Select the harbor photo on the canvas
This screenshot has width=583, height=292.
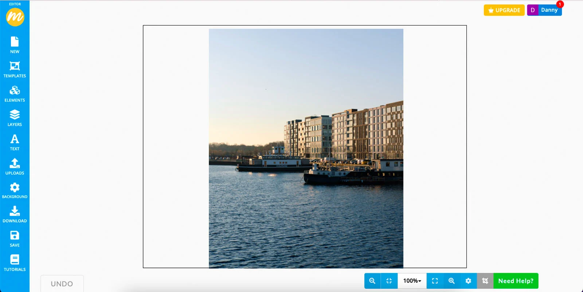pyautogui.click(x=306, y=148)
